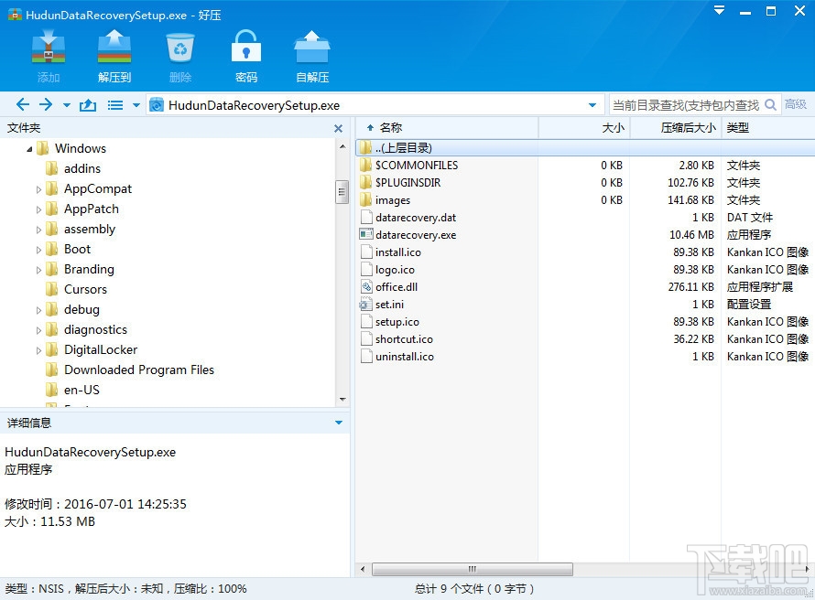Click the 高级 advanced search link
This screenshot has height=600, width=815.
click(796, 104)
